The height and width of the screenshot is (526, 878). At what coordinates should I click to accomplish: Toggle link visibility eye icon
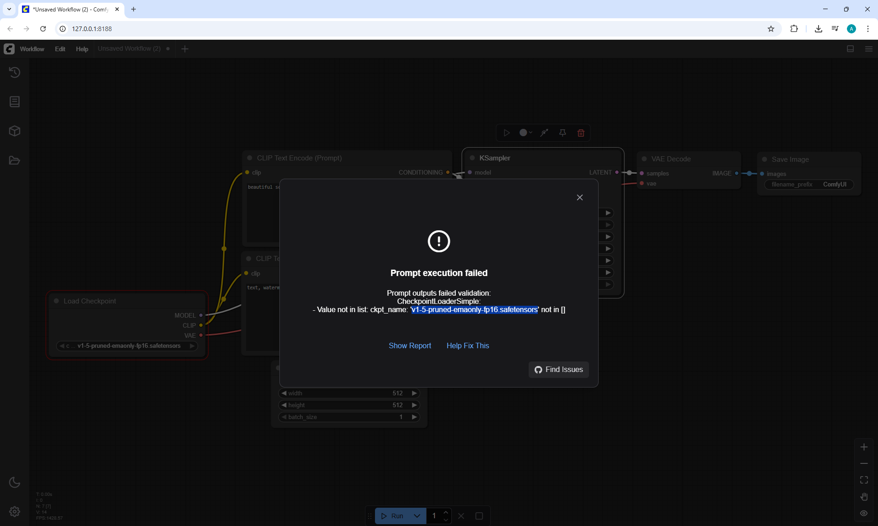tap(864, 513)
